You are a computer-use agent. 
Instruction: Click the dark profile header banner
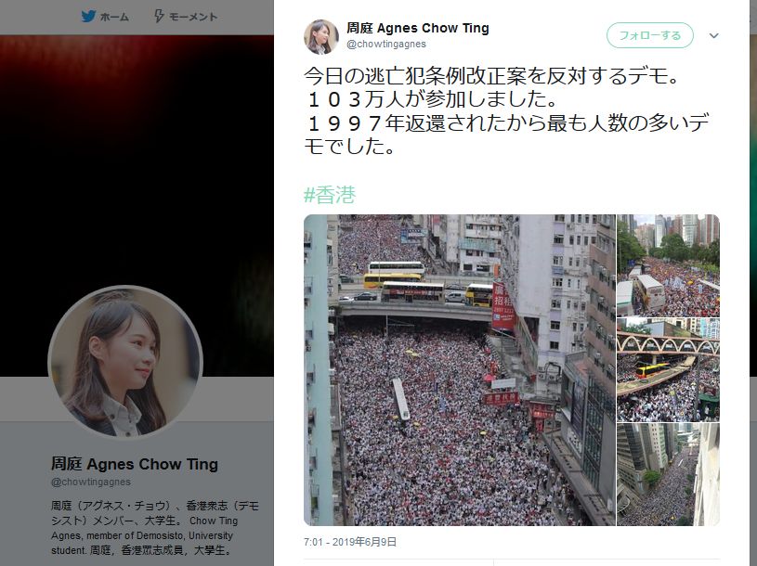[137, 159]
